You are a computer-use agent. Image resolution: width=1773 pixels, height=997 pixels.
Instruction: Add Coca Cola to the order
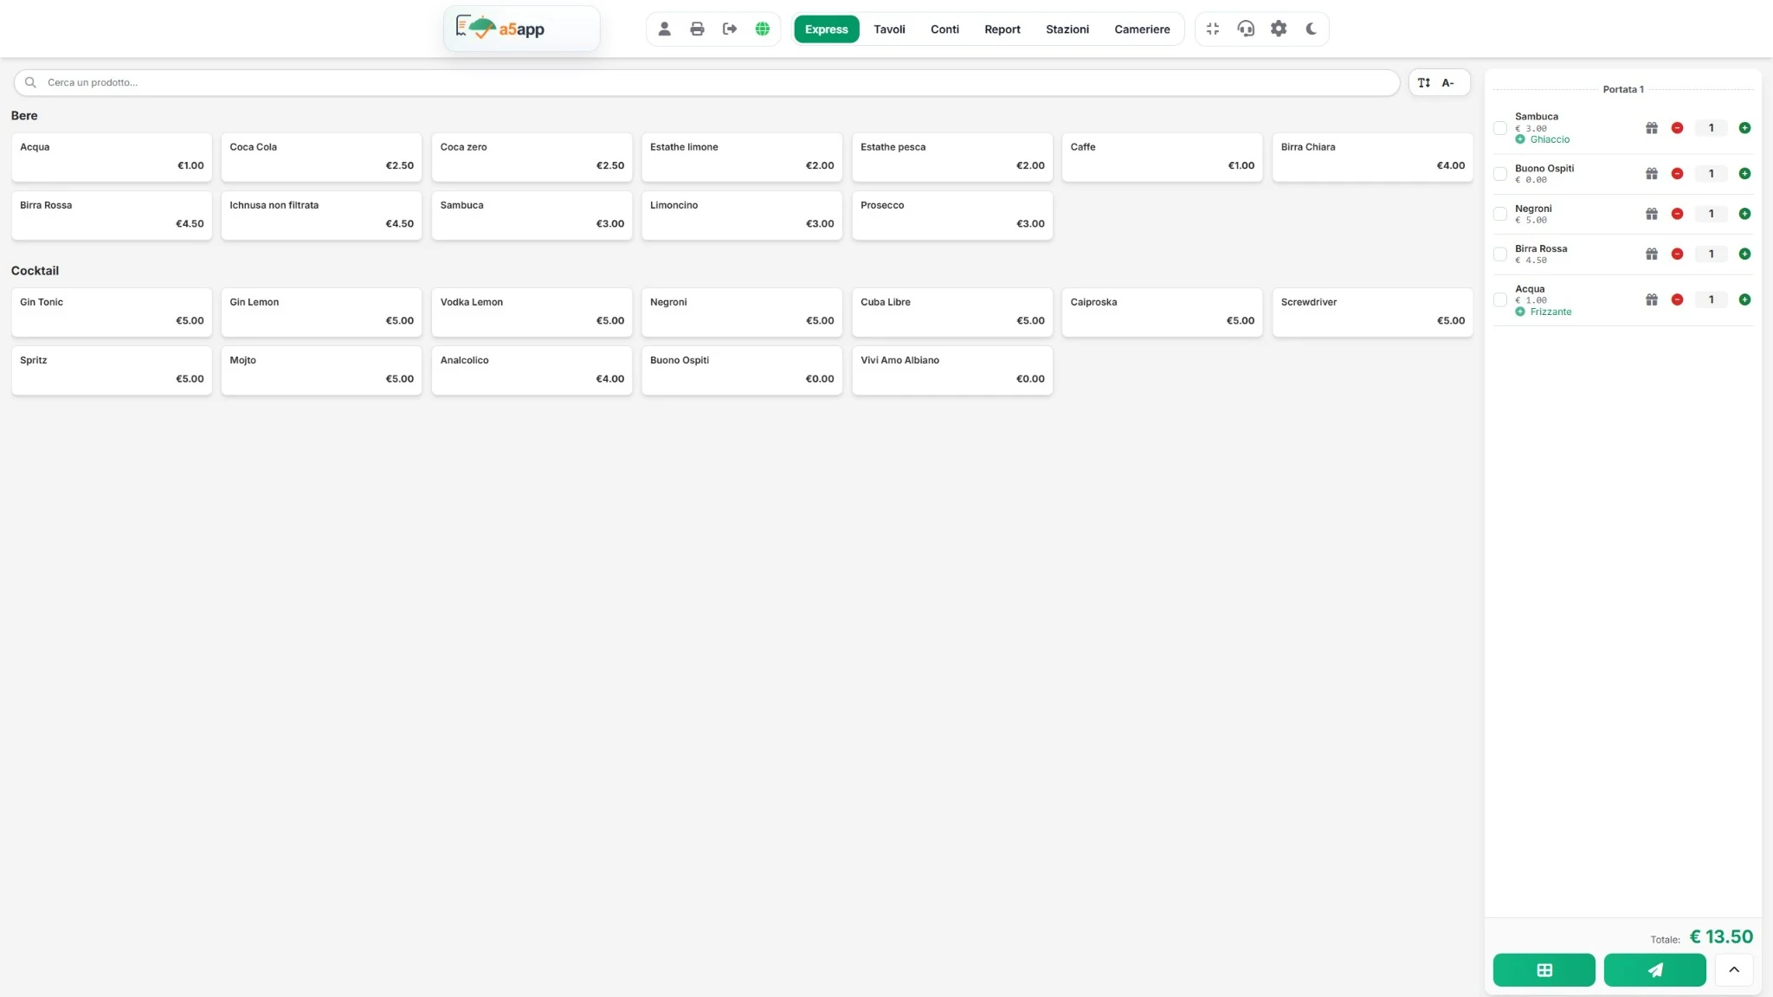[321, 157]
